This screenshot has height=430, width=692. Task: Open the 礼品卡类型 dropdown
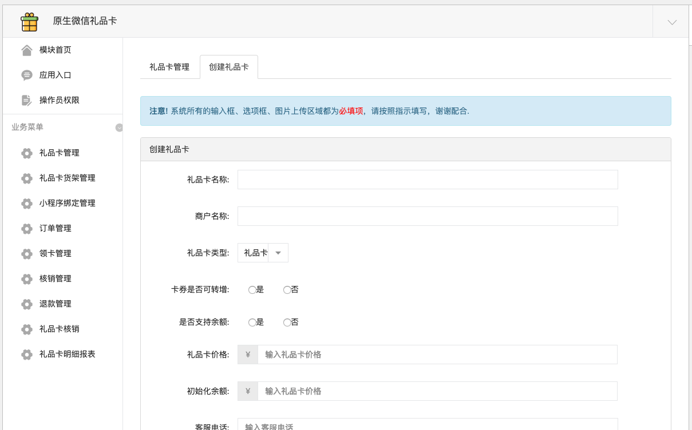(263, 253)
